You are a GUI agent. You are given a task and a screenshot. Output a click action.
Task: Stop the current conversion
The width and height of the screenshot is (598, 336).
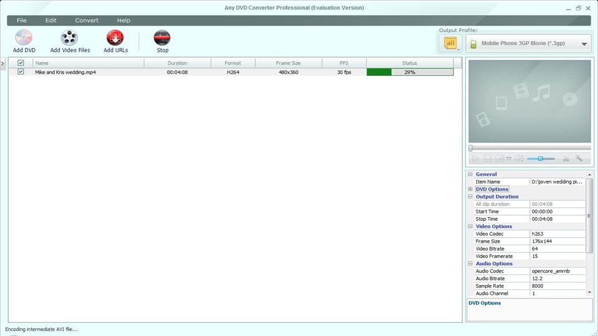point(162,41)
